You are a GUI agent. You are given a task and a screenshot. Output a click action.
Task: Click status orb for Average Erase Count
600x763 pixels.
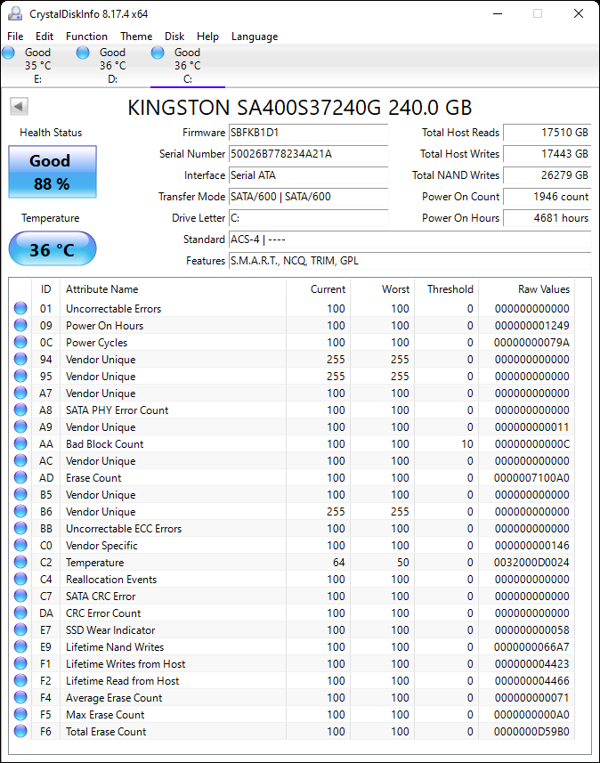[x=20, y=697]
